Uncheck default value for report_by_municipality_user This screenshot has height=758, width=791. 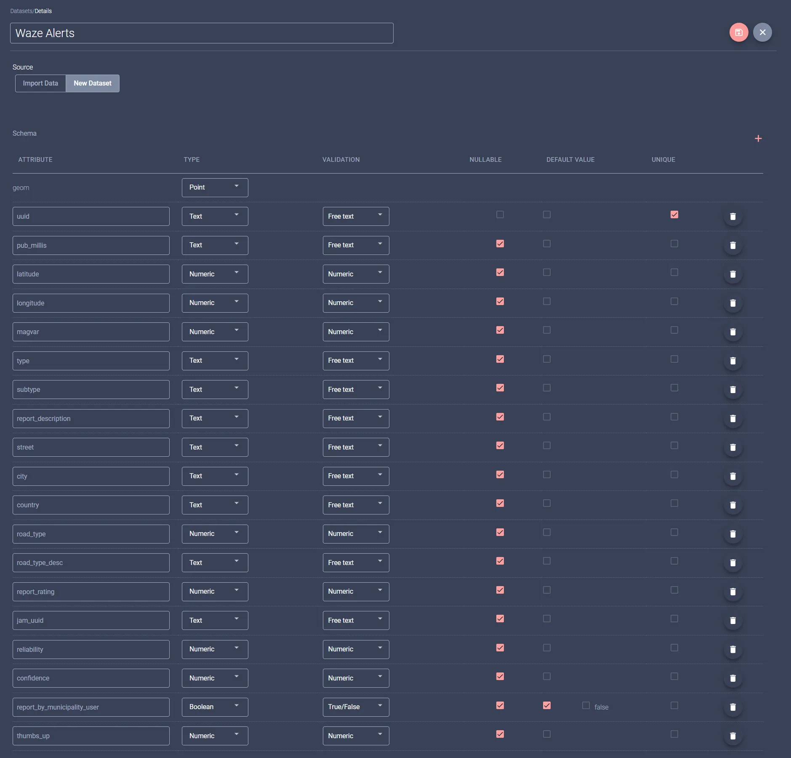point(546,705)
